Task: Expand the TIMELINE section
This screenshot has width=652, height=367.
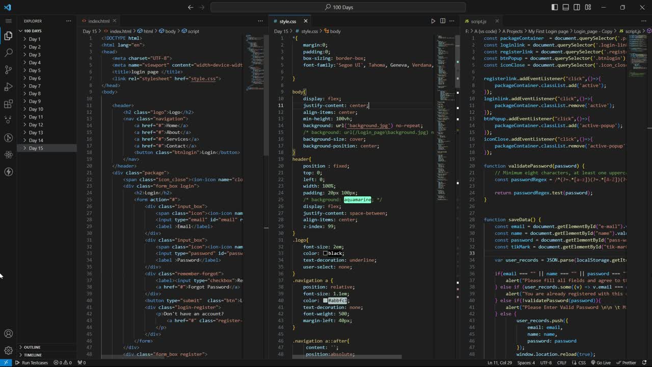Action: [33, 355]
